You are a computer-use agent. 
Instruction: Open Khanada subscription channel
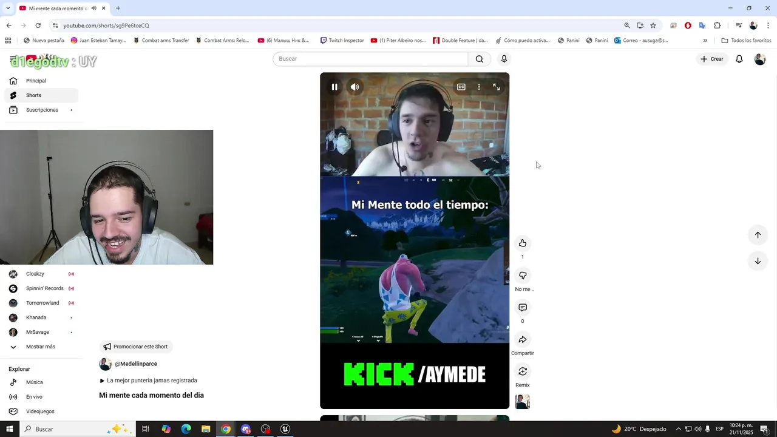point(41,317)
